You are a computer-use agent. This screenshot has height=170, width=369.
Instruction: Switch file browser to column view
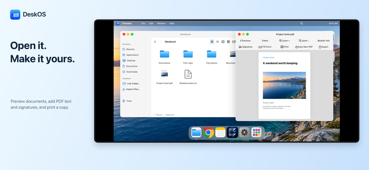[223, 42]
